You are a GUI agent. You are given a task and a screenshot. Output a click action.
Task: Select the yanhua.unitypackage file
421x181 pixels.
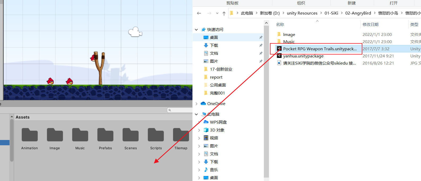click(x=303, y=56)
